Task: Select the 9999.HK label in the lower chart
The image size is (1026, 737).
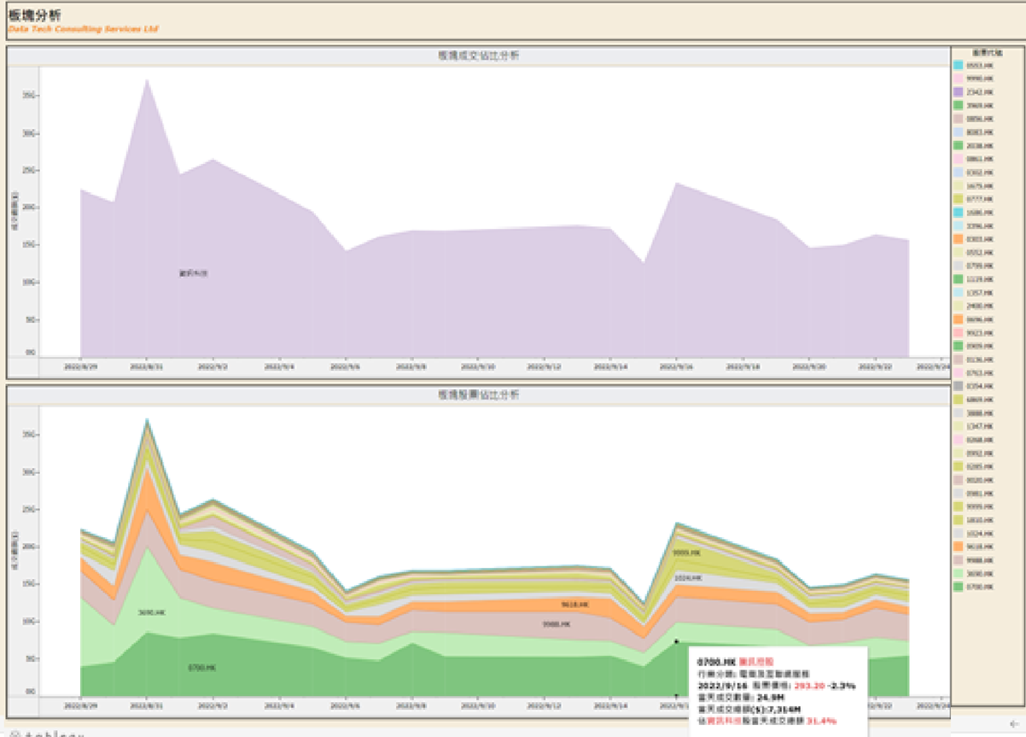Action: [x=686, y=553]
